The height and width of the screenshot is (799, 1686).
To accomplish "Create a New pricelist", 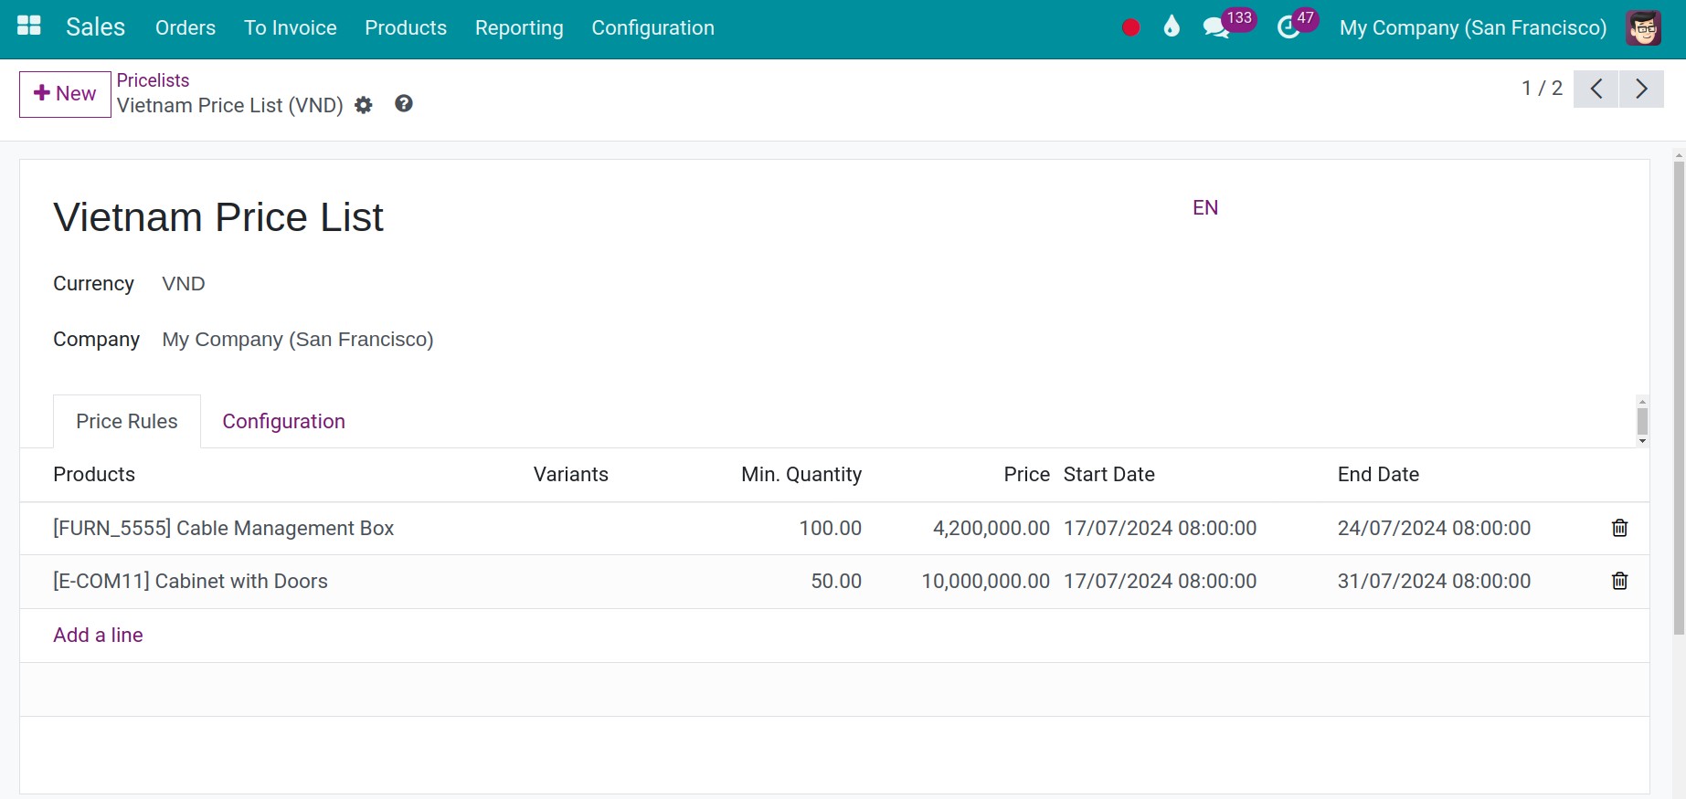I will click(65, 94).
